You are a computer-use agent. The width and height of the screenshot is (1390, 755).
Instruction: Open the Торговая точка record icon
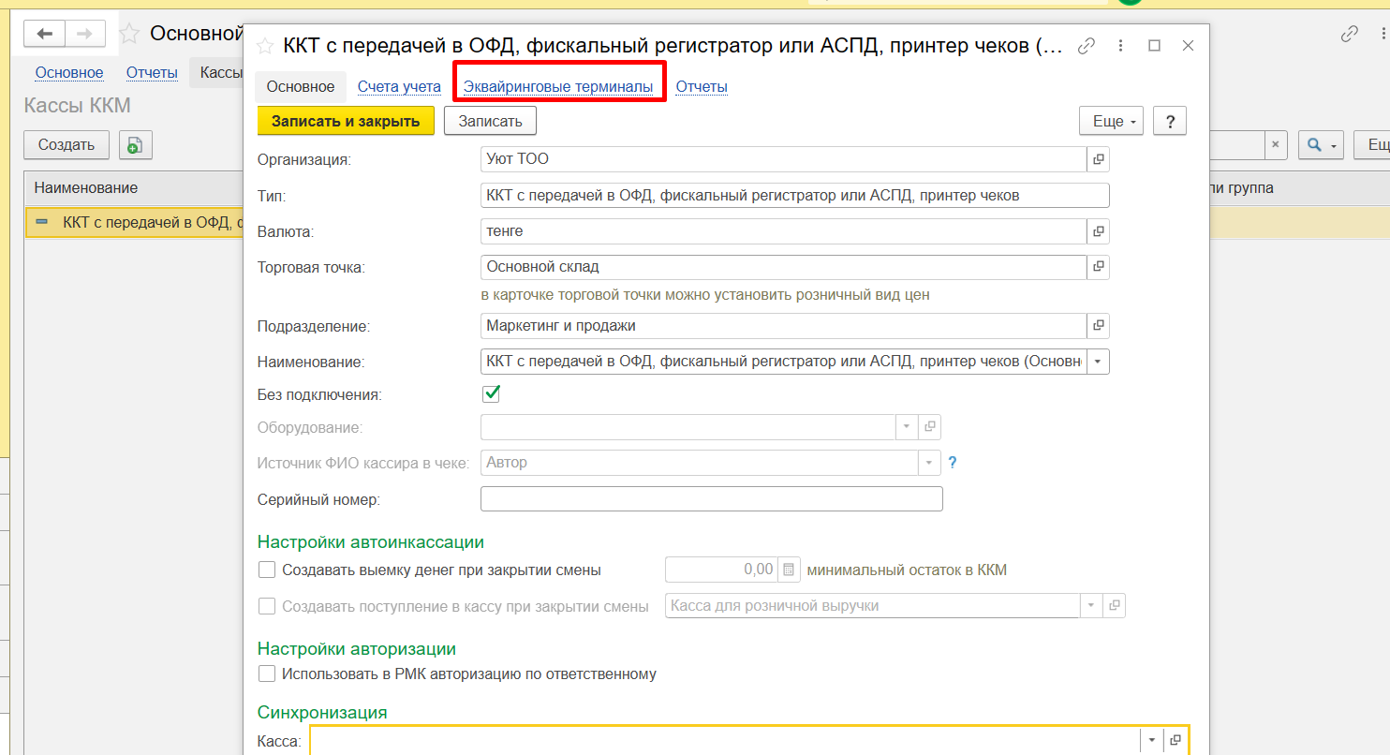click(x=1099, y=268)
